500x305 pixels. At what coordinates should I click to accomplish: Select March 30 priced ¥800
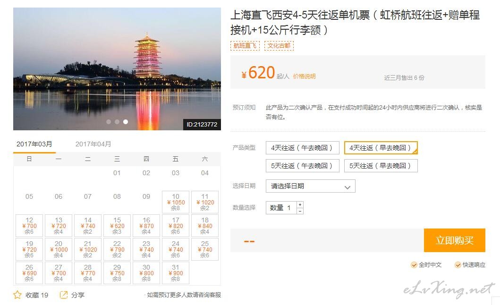coord(146,273)
